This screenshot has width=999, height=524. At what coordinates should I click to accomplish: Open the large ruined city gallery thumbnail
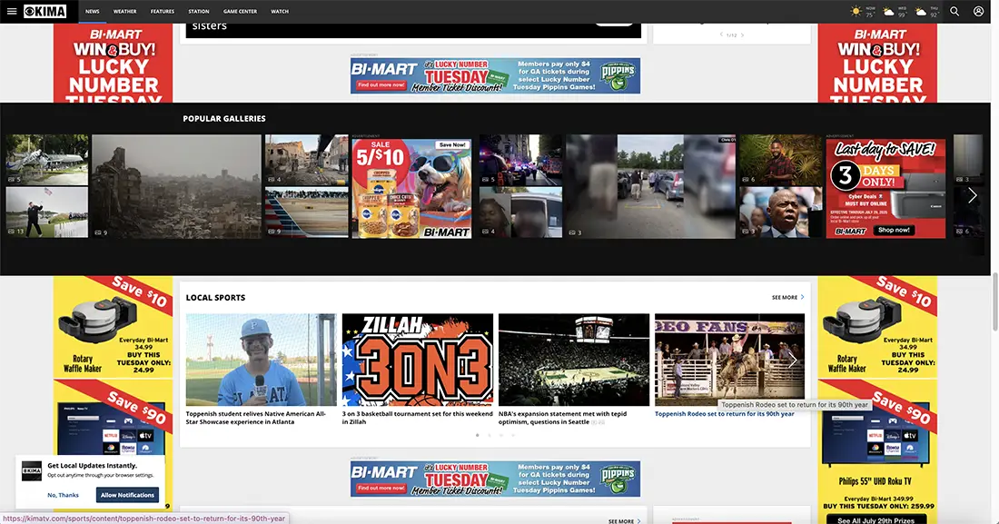[x=176, y=186]
